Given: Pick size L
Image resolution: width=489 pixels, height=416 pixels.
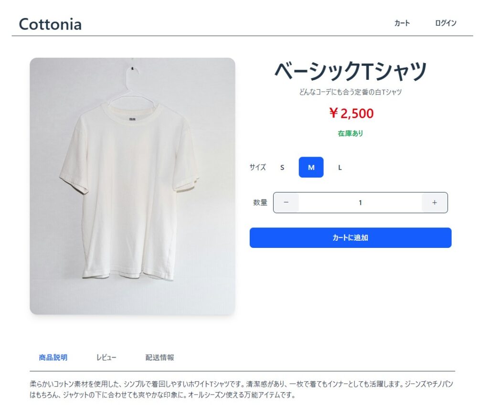Looking at the screenshot, I should 340,167.
